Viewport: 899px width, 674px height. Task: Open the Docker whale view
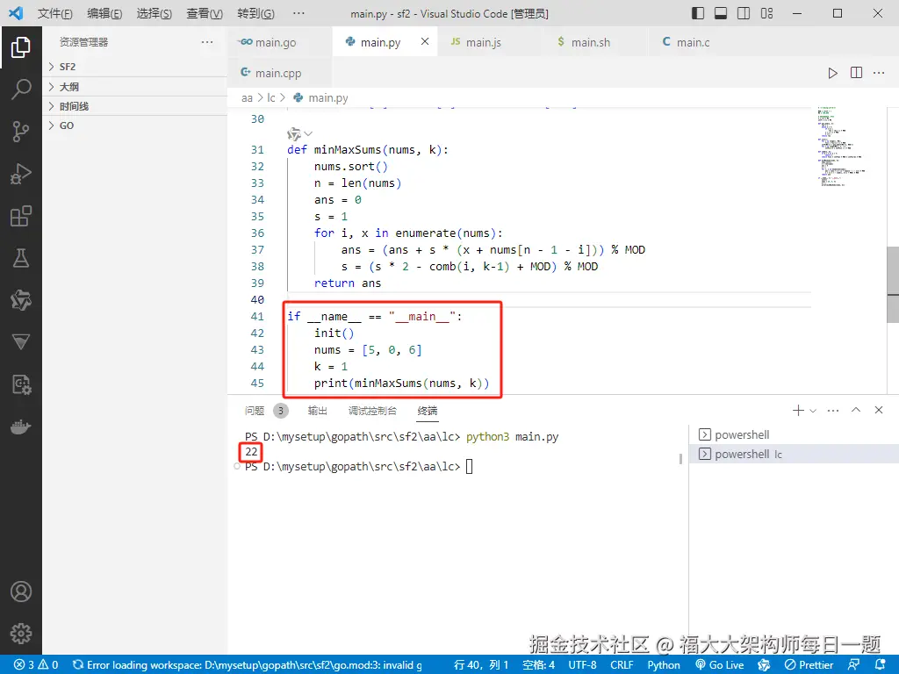[x=21, y=427]
